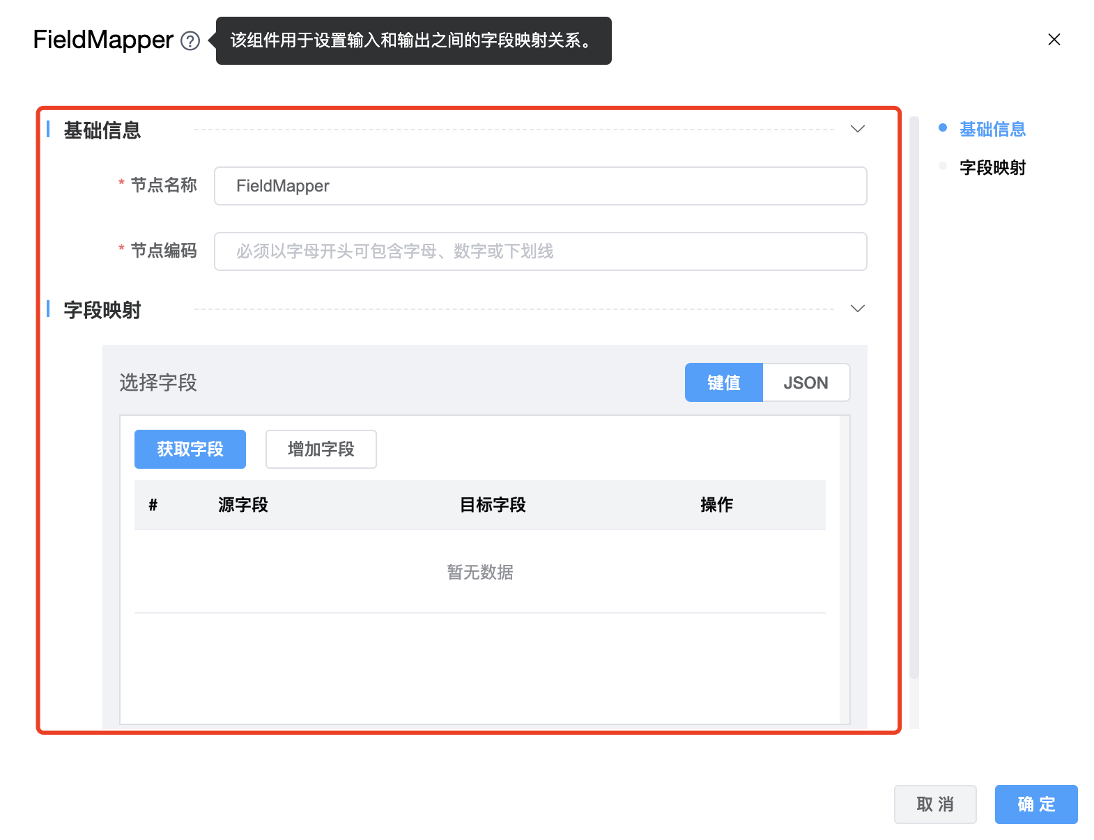Close the FieldMapper dialog with the X icon
The width and height of the screenshot is (1094, 840).
click(1054, 40)
